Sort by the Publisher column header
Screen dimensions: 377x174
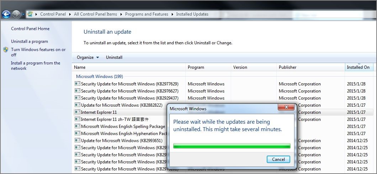click(x=310, y=67)
